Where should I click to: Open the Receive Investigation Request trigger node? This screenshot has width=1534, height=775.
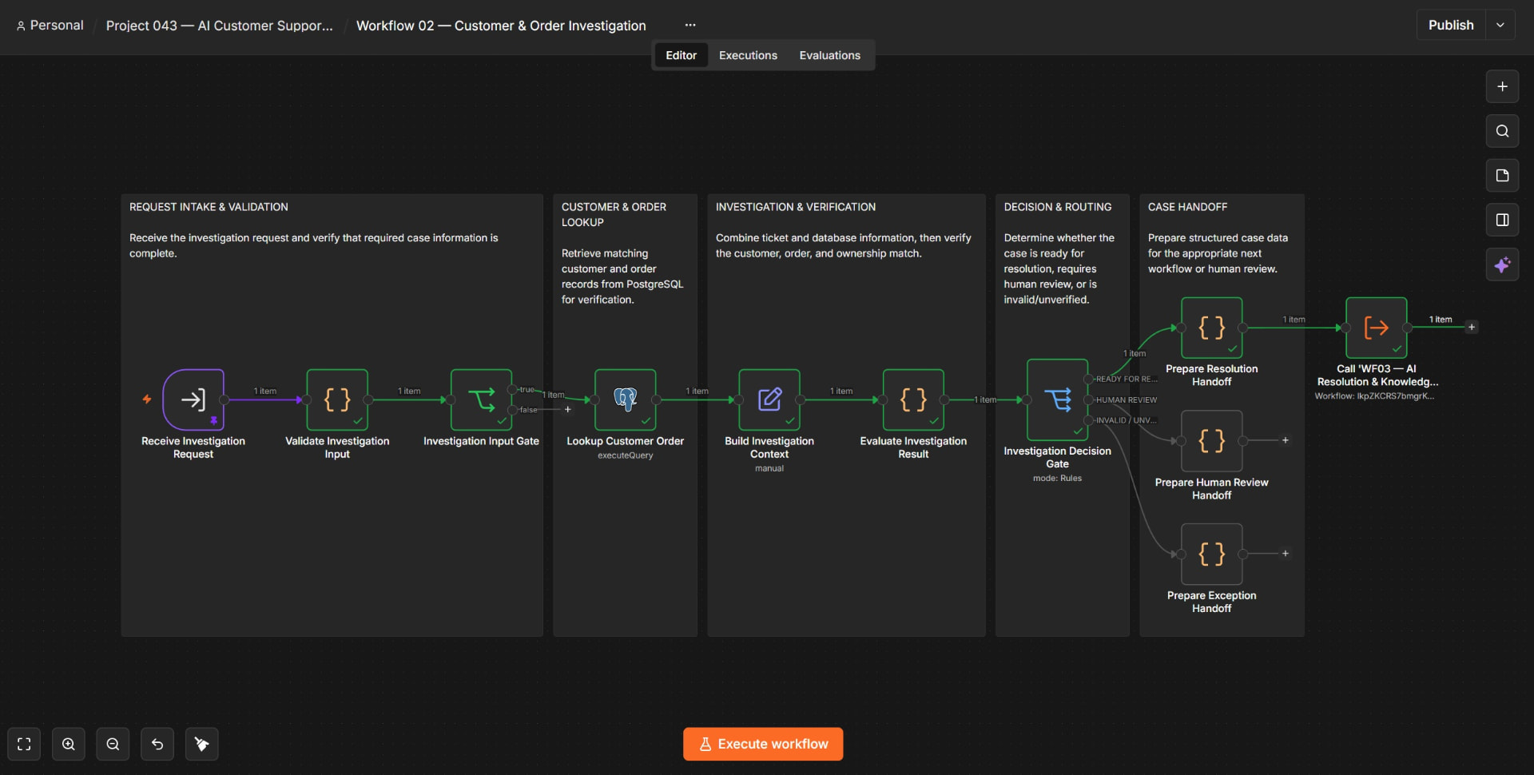coord(193,399)
